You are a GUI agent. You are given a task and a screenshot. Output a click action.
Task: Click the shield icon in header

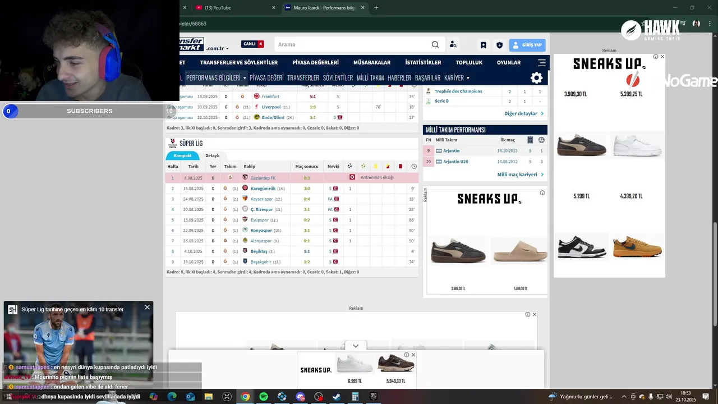(x=499, y=45)
